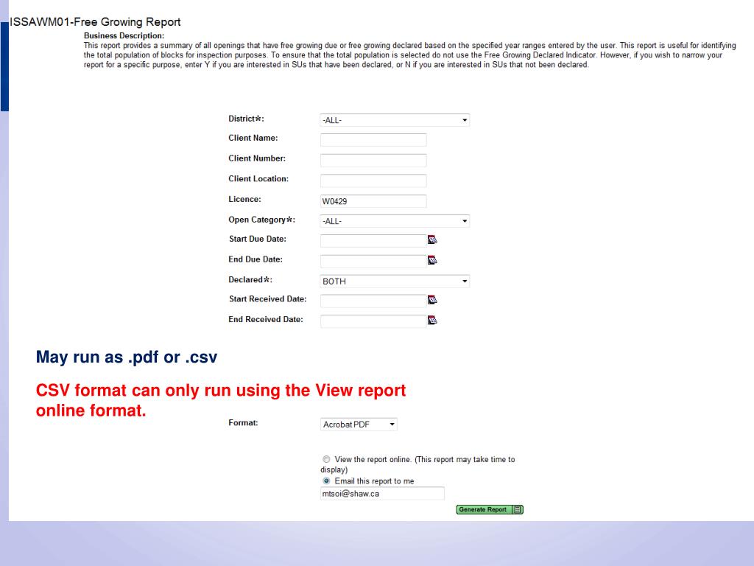Click inside the Client Location field
754x566 pixels.
click(373, 181)
